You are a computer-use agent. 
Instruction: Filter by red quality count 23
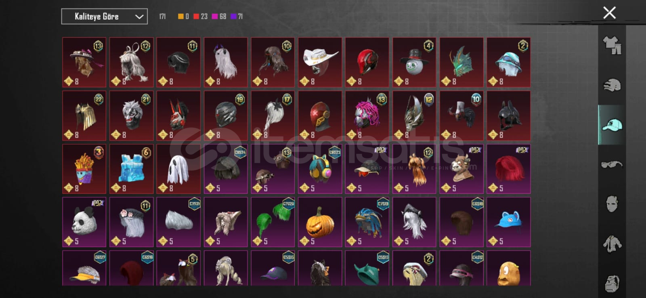[200, 17]
